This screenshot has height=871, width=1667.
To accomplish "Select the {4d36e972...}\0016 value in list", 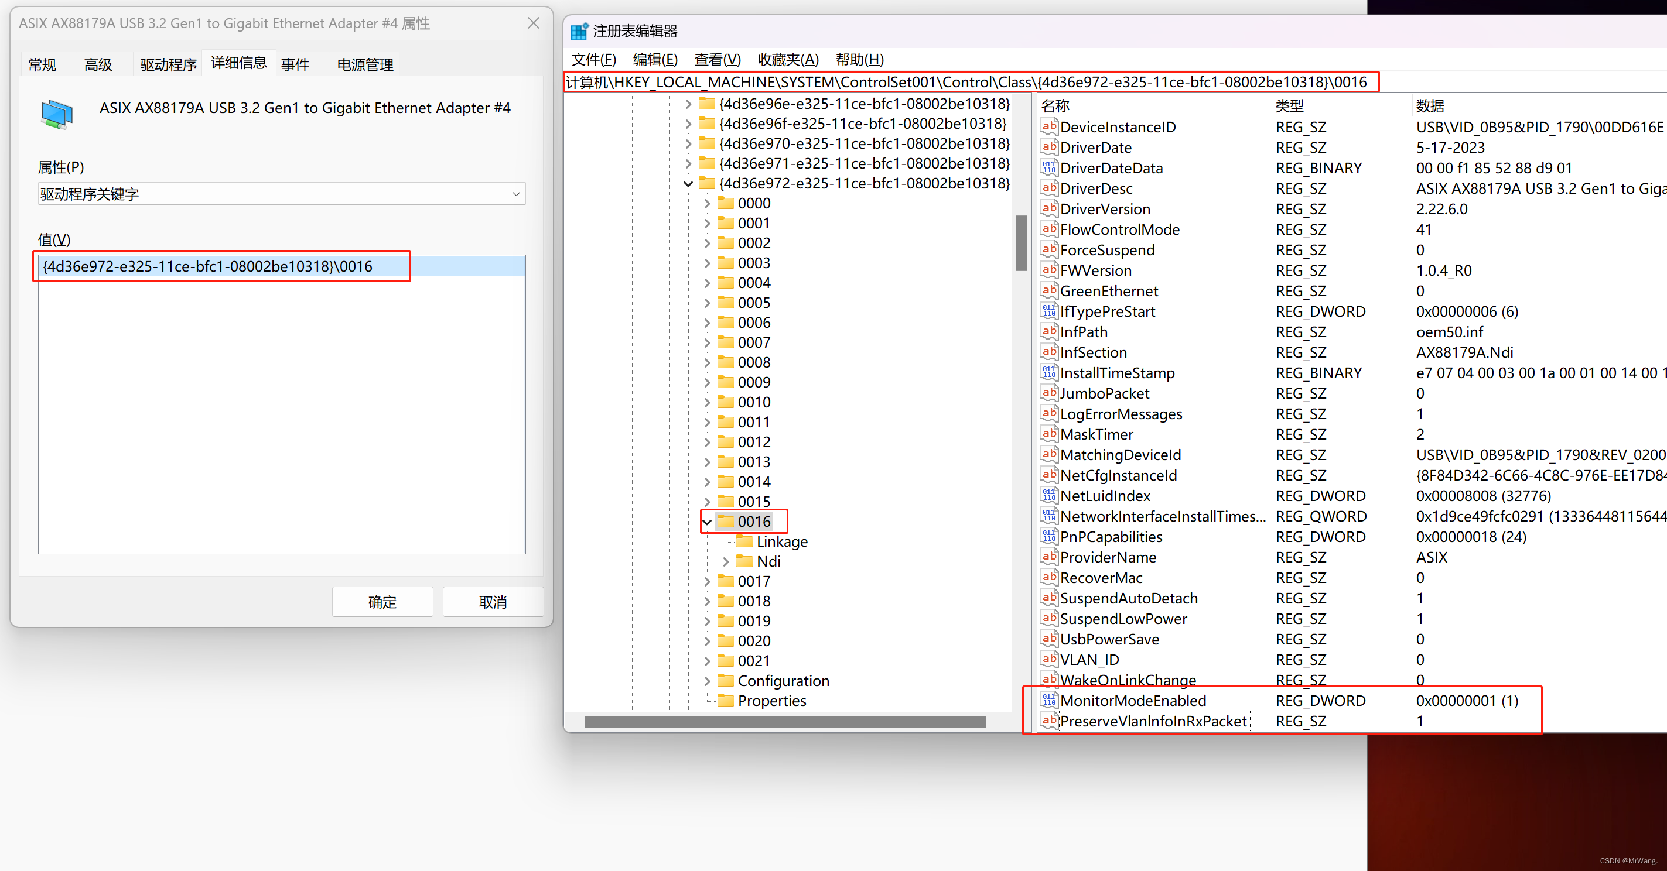I will (x=282, y=266).
